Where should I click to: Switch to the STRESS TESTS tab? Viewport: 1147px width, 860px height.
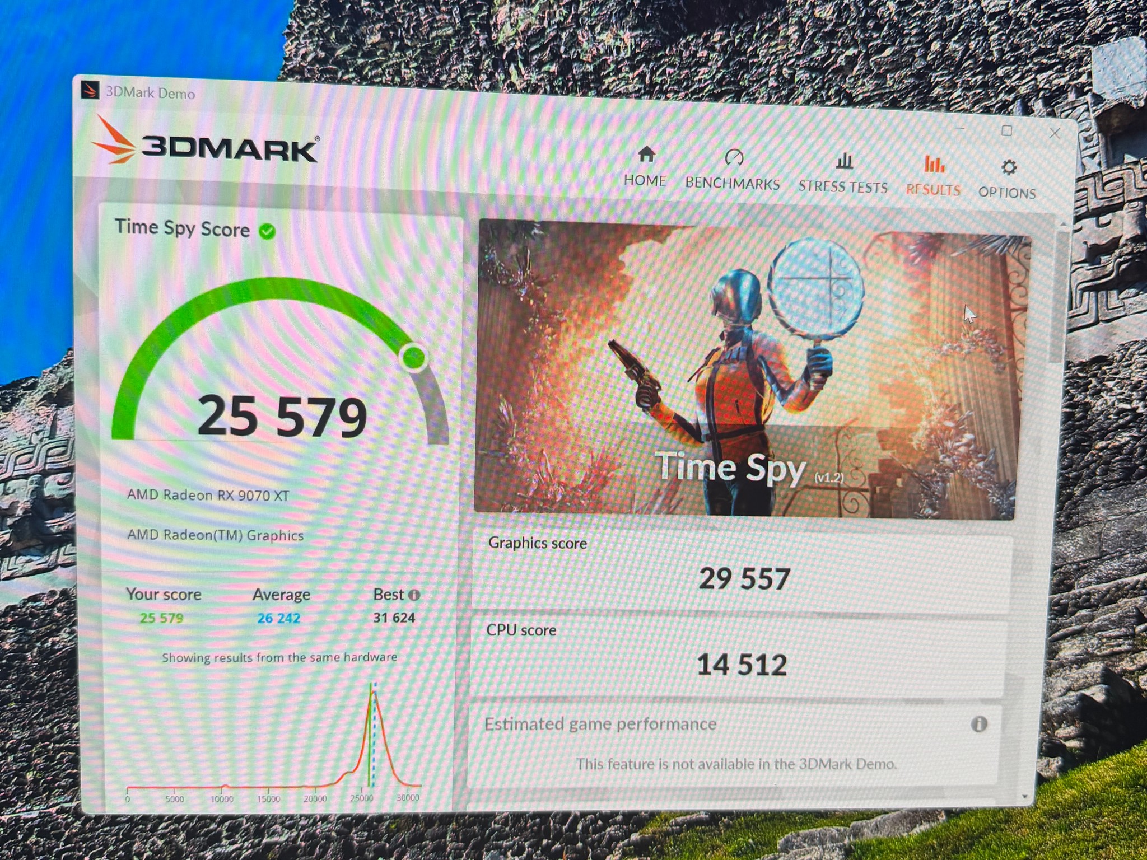click(x=843, y=187)
